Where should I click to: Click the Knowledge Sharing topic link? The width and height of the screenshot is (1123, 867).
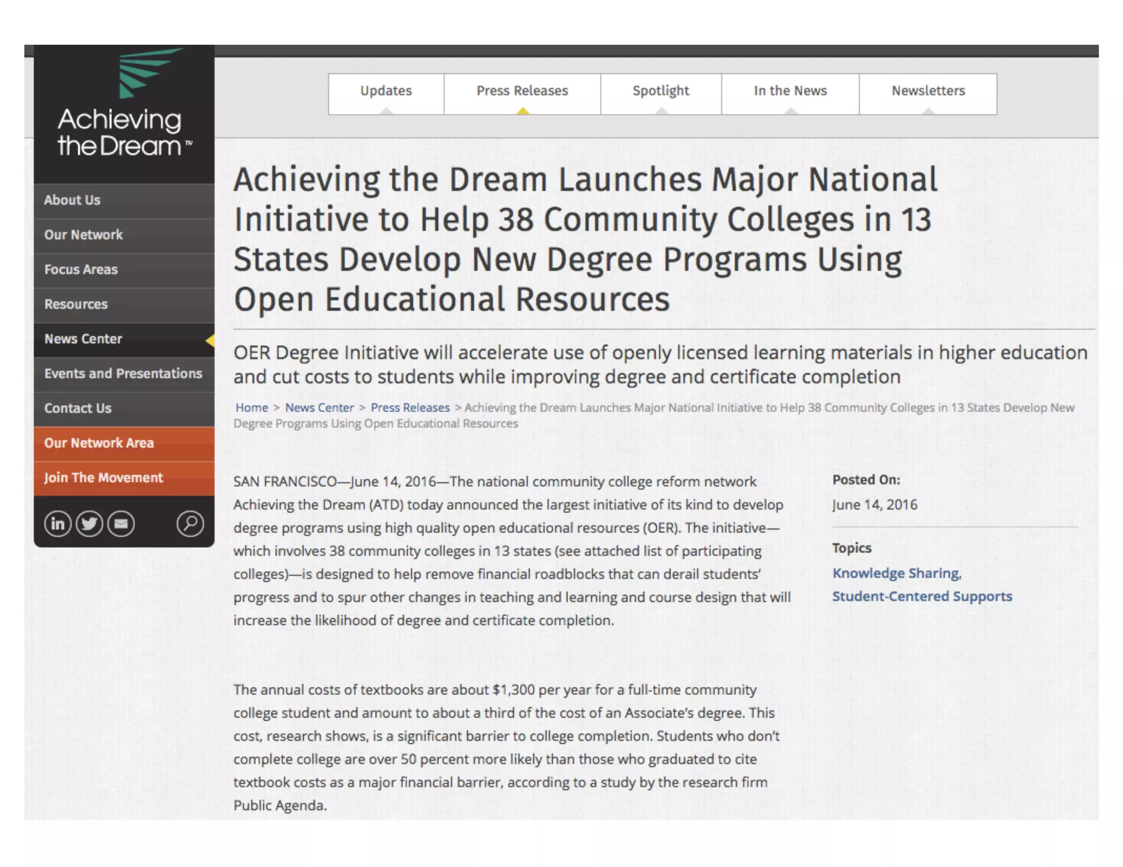(897, 573)
